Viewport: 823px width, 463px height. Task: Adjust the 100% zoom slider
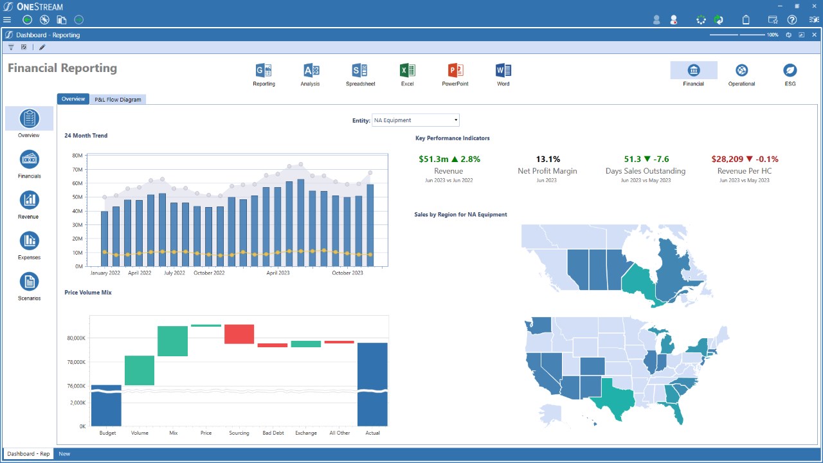pyautogui.click(x=737, y=35)
